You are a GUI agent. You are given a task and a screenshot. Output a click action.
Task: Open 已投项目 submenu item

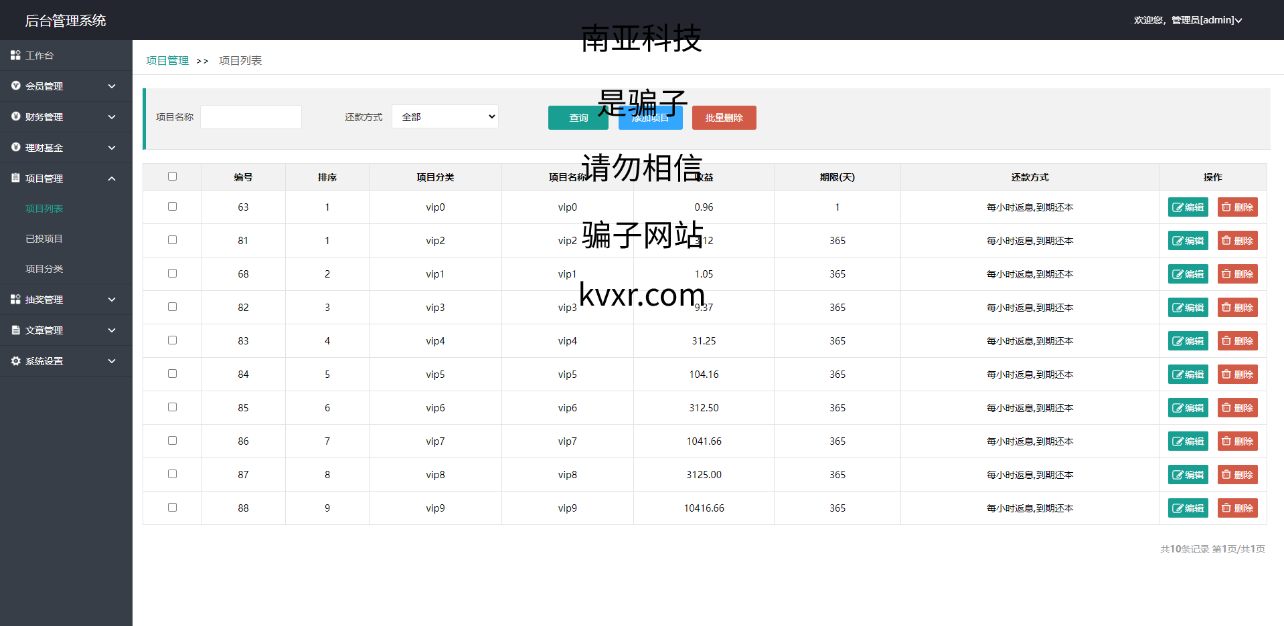pos(44,239)
